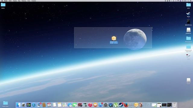Restore minimized window with uTorrent badge
The width and height of the screenshot is (193, 108).
click(154, 105)
